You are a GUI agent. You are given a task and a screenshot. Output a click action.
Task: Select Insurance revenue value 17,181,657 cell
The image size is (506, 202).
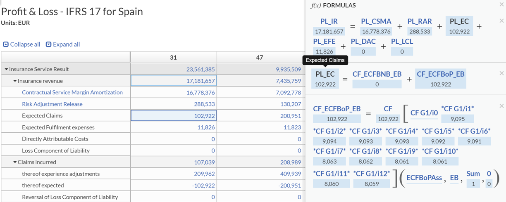pyautogui.click(x=173, y=81)
